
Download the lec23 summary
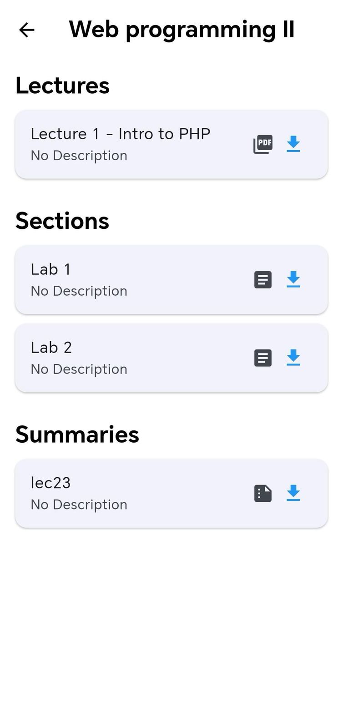293,493
